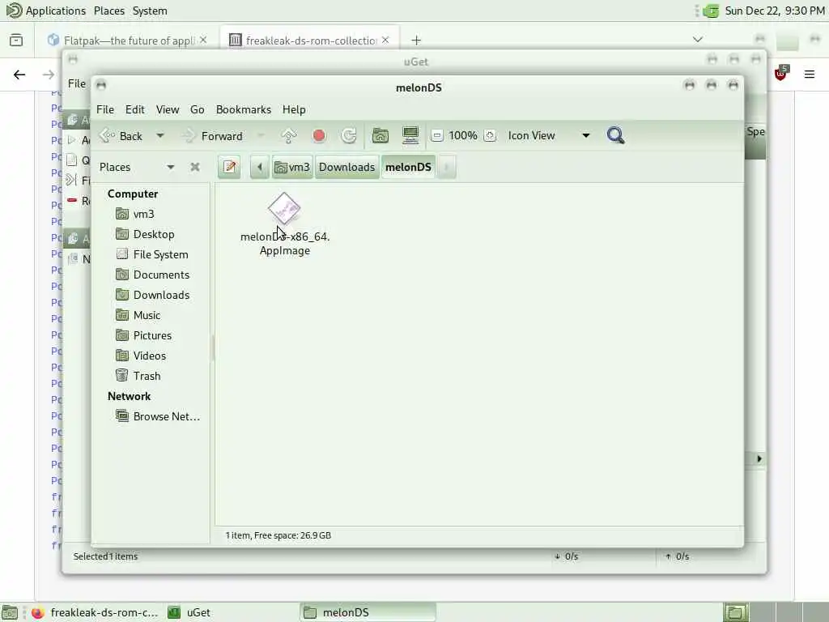Reload the current folder
Screen dimensions: 829x622
[349, 136]
